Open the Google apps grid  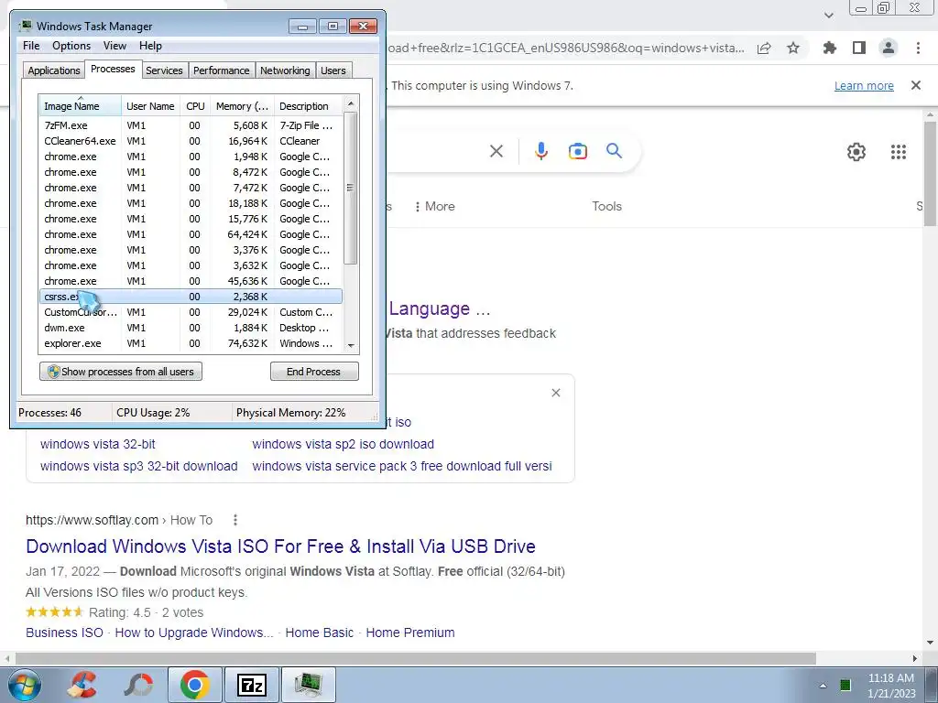click(898, 152)
